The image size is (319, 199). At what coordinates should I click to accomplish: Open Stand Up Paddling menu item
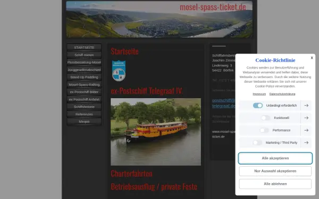point(84,77)
